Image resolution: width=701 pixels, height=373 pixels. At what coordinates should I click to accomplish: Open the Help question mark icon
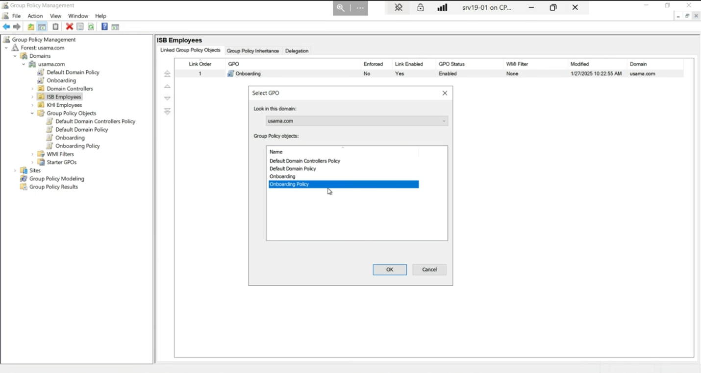104,26
